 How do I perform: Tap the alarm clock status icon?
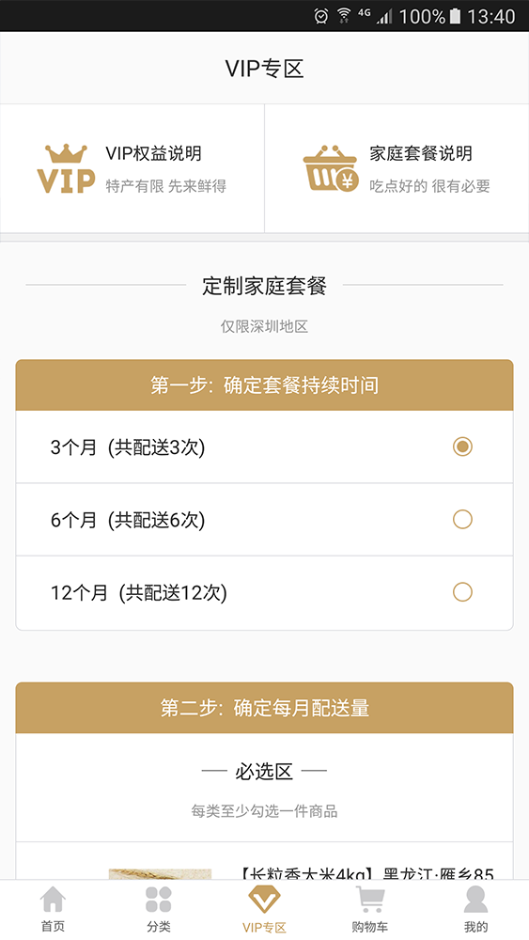coord(321,16)
